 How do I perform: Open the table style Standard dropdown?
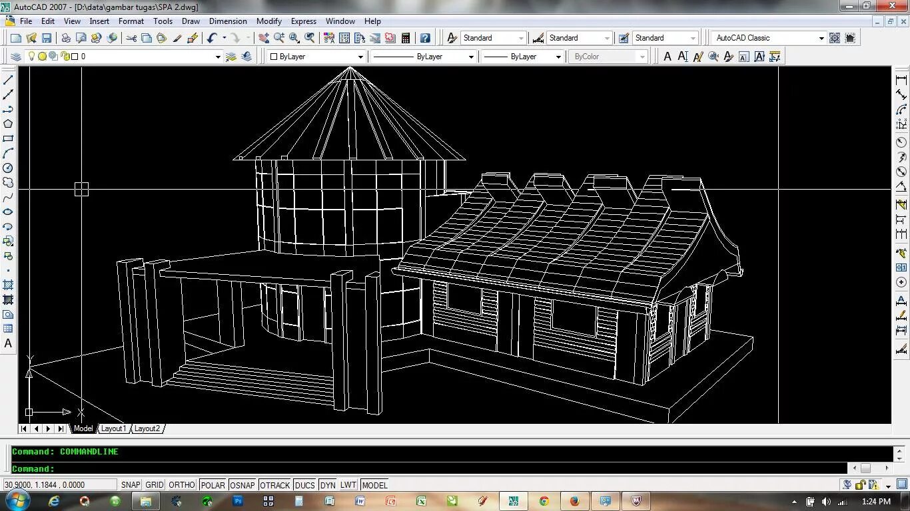693,38
